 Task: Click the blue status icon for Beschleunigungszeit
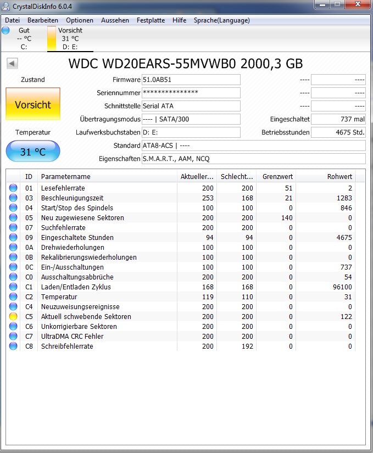pos(13,198)
